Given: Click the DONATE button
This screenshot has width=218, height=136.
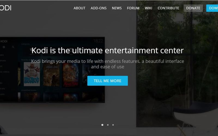Looking at the screenshot, I should [x=193, y=8].
